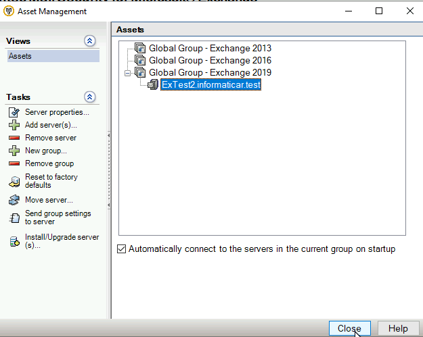The height and width of the screenshot is (337, 423).
Task: Collapse the Global Group - Exchange 2019 node
Action: pos(127,73)
